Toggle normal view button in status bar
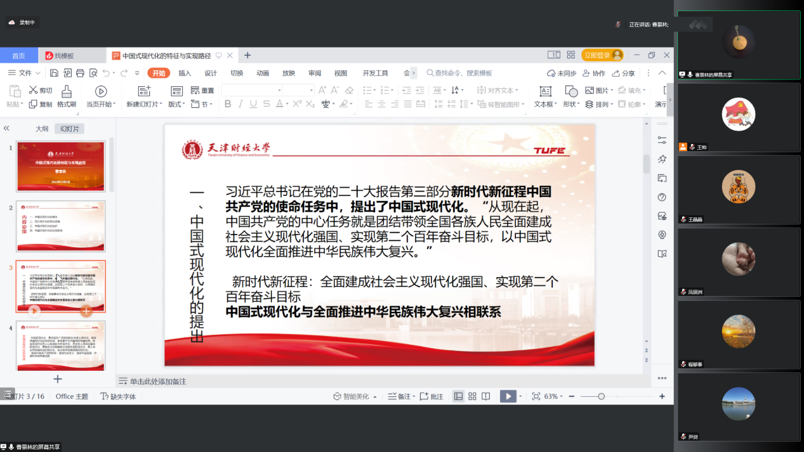The height and width of the screenshot is (452, 804). pos(458,396)
